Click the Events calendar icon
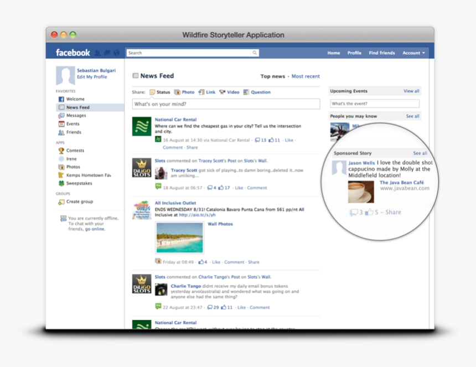This screenshot has height=367, width=476. 61,124
